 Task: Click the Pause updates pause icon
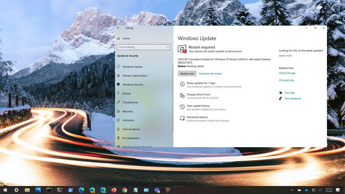[182, 84]
